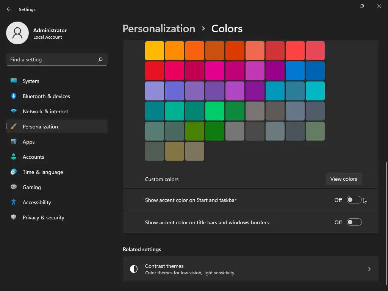
Task: Navigate to Personalization in the breadcrumb
Action: (159, 29)
